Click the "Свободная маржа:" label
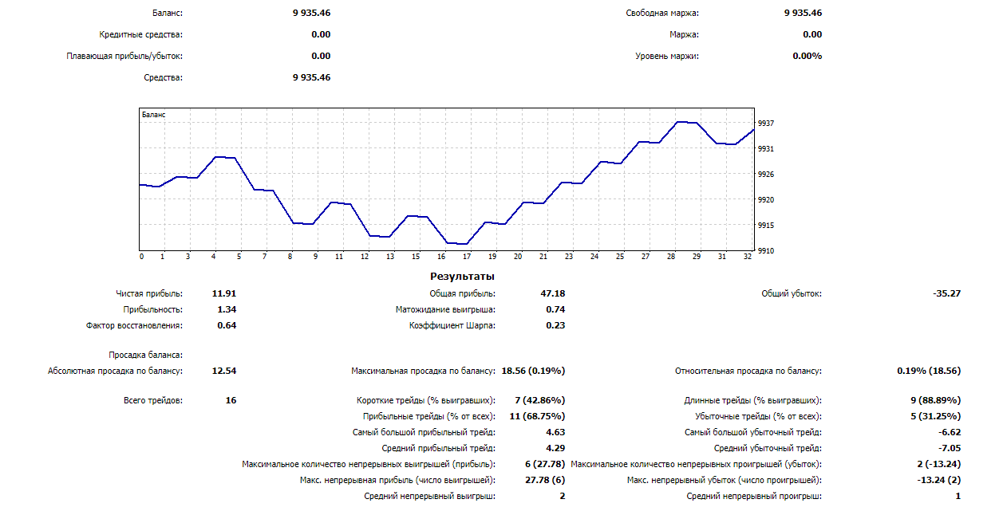 [662, 13]
